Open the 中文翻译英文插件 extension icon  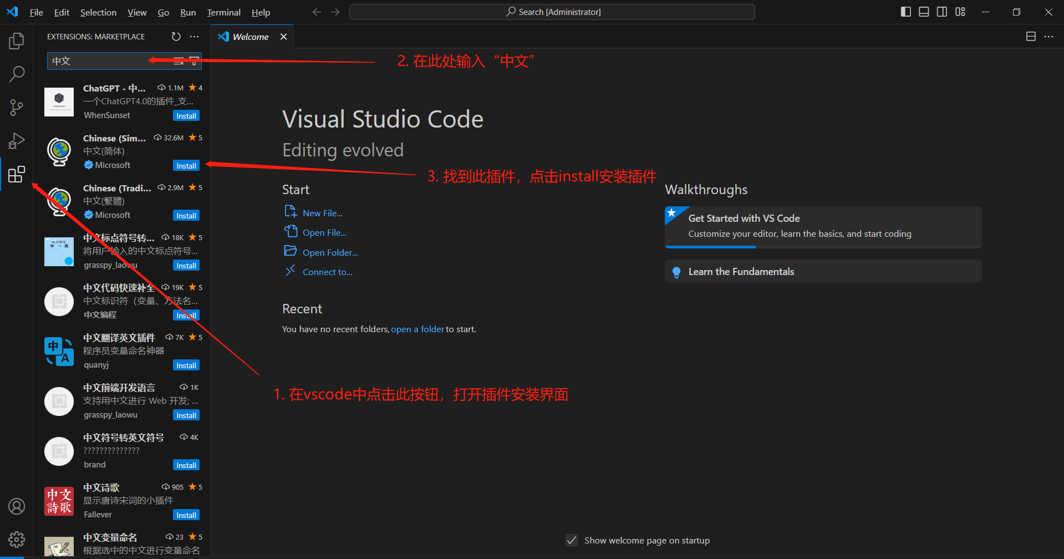pos(59,352)
